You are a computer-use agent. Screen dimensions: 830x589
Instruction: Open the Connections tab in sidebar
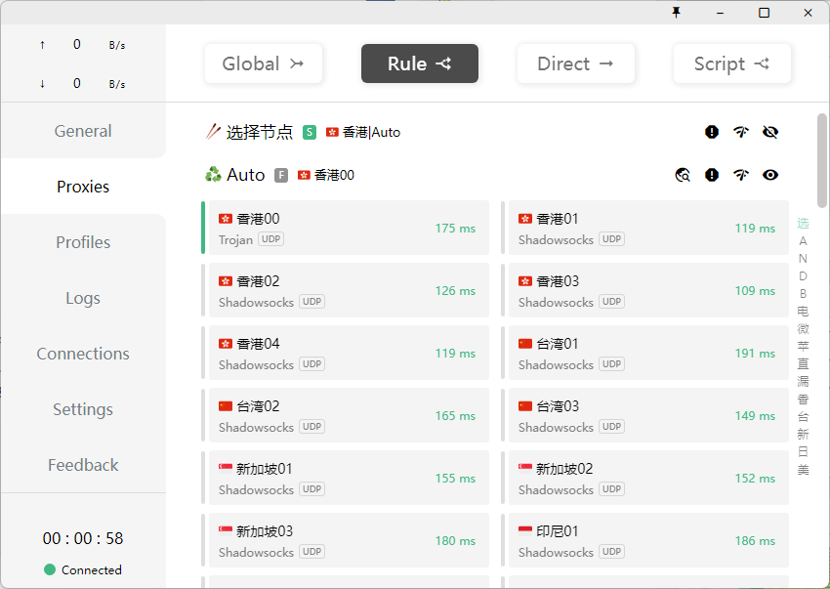(x=83, y=354)
